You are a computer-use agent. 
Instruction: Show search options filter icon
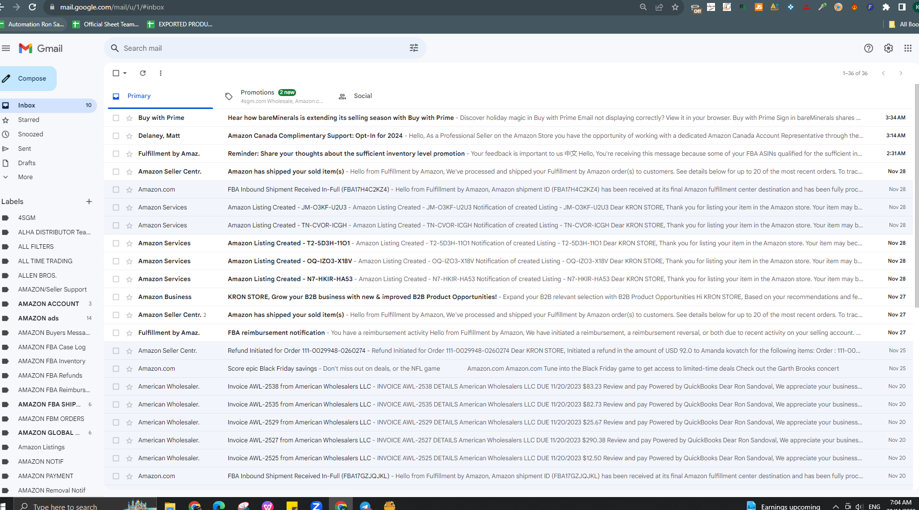(x=414, y=48)
